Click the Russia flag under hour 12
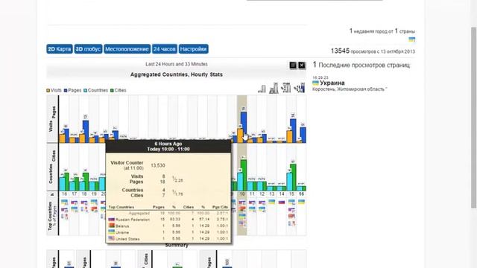This screenshot has width=477, height=268. pos(262,202)
